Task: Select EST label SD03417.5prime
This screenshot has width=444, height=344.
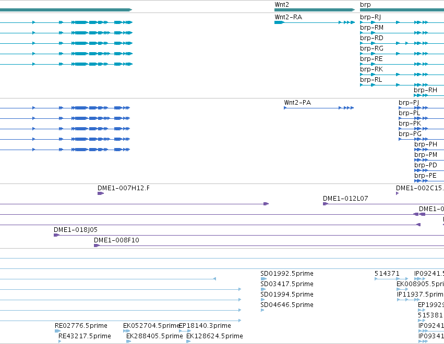Action: (287, 284)
